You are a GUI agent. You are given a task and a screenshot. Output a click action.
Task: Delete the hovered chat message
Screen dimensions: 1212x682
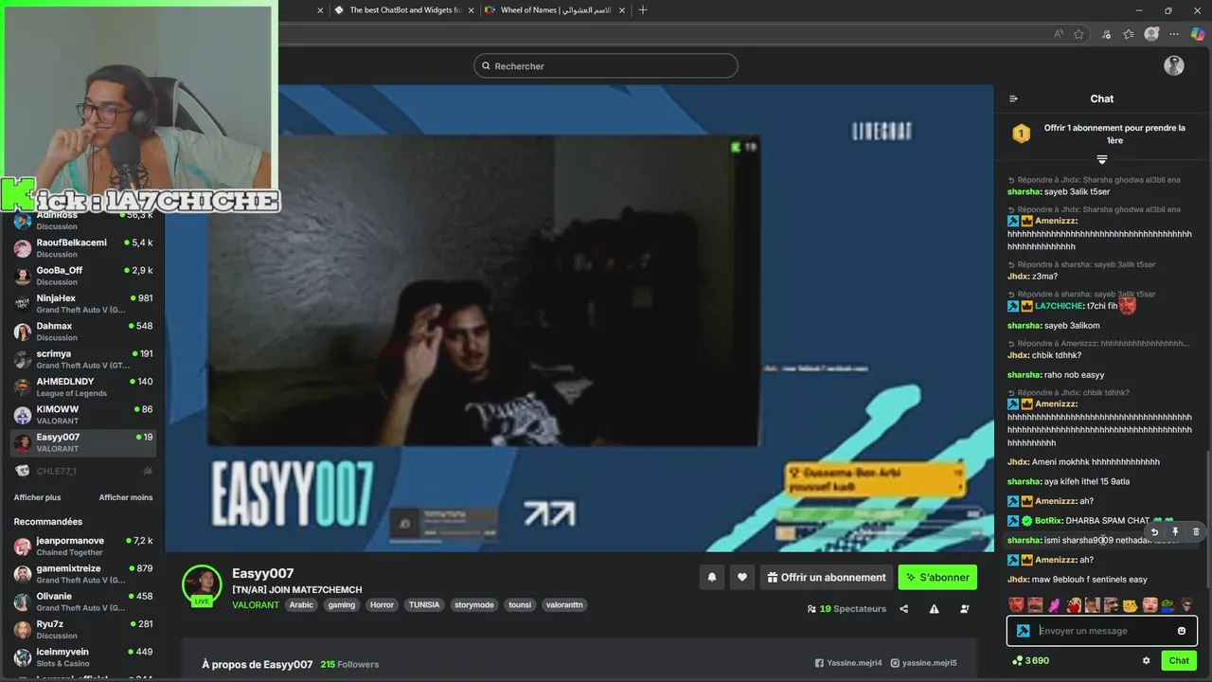[1196, 532]
